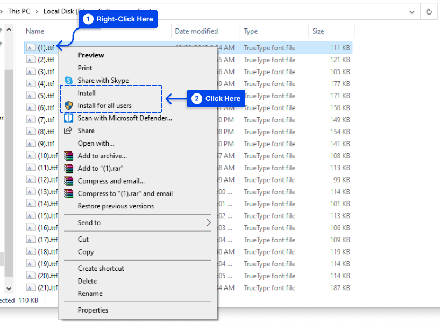
Task: Open Properties from the context menu
Action: [x=93, y=310]
